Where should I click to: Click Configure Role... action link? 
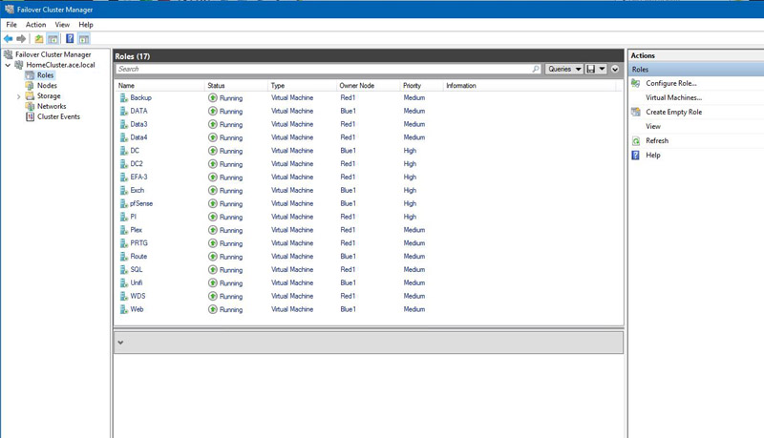[x=671, y=83]
